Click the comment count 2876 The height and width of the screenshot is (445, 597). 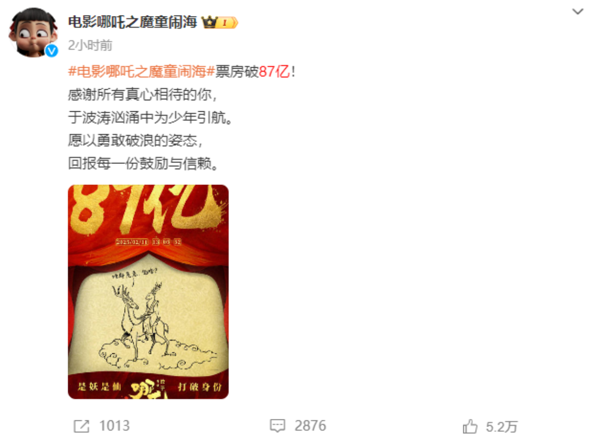point(310,426)
